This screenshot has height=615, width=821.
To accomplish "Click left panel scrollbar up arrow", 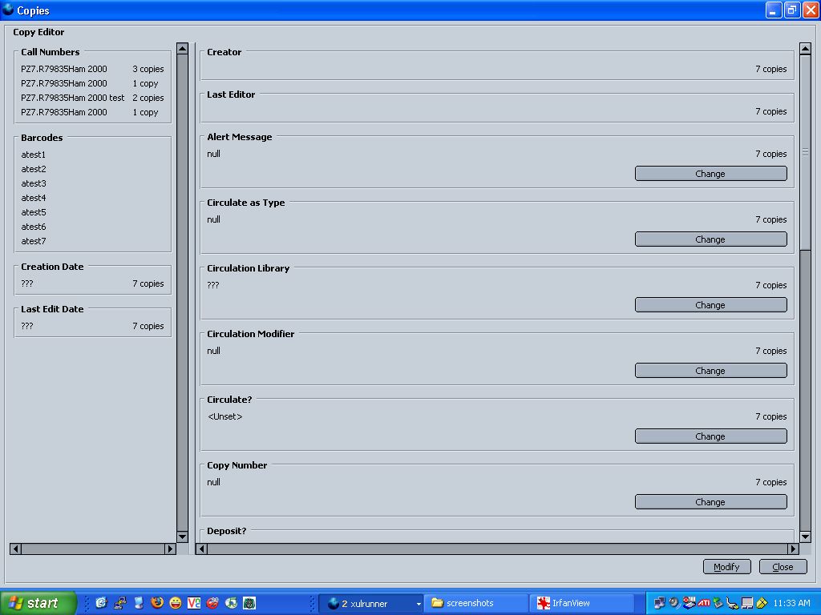I will [x=182, y=49].
